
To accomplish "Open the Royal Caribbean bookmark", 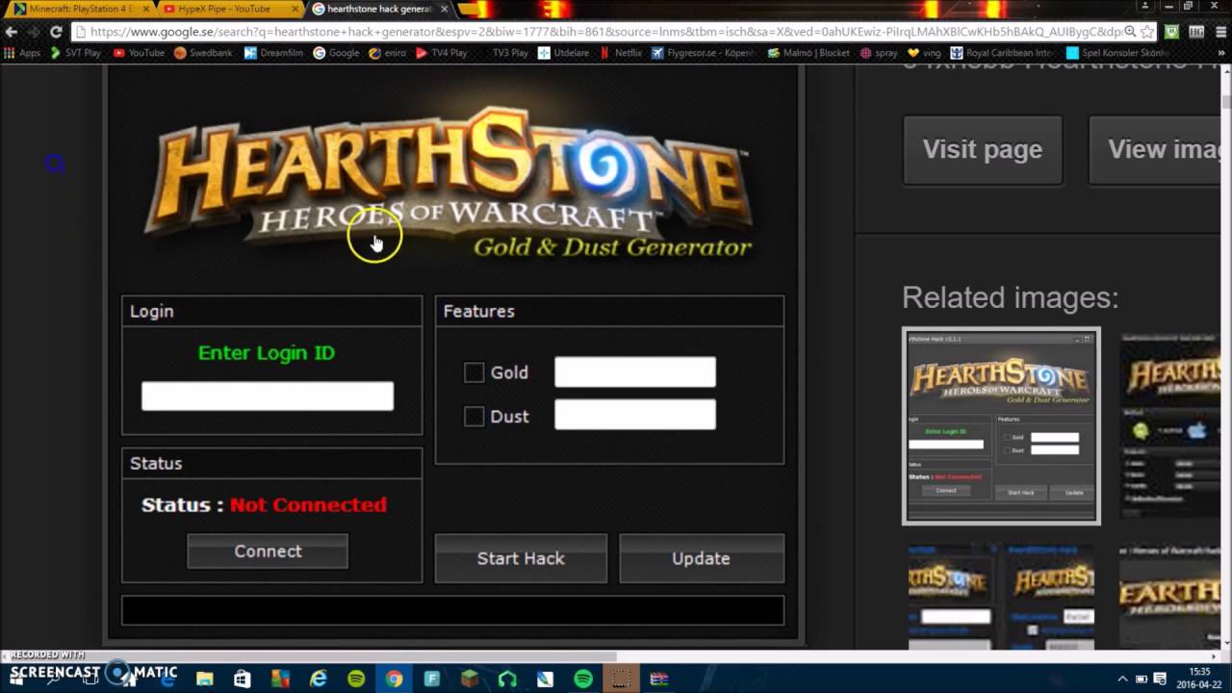I will [x=1003, y=53].
